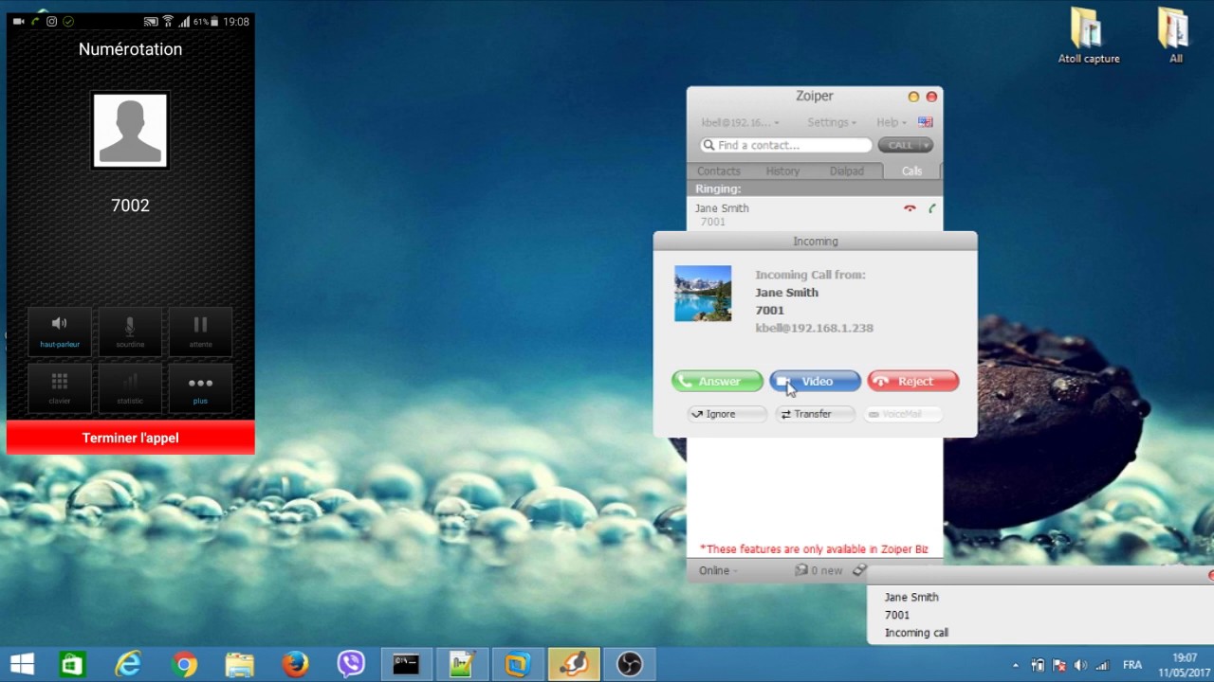Screen dimensions: 1214x682
Task: Launch Firefox from taskbar
Action: pos(296,664)
